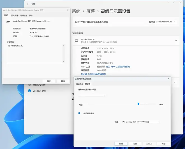Click the bit depth value 10-bit
The width and height of the screenshot is (185, 149).
99,56
